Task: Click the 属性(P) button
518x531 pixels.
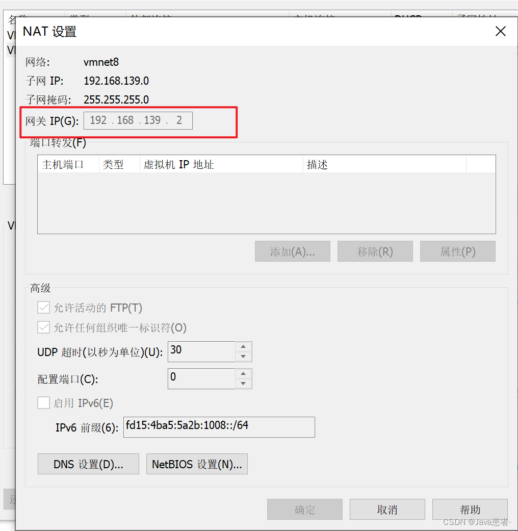Action: pyautogui.click(x=458, y=251)
